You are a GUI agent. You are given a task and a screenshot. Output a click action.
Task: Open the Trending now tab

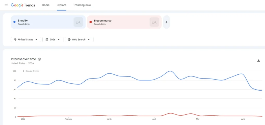(82, 5)
